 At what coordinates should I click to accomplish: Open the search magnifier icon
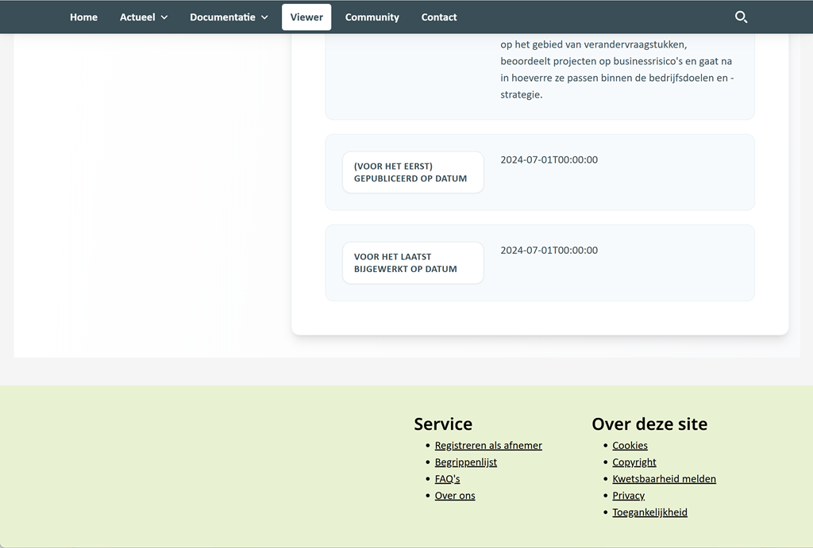(741, 17)
